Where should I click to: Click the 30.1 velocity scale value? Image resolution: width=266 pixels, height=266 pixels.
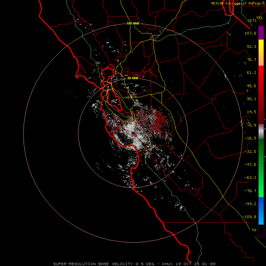click(x=252, y=99)
